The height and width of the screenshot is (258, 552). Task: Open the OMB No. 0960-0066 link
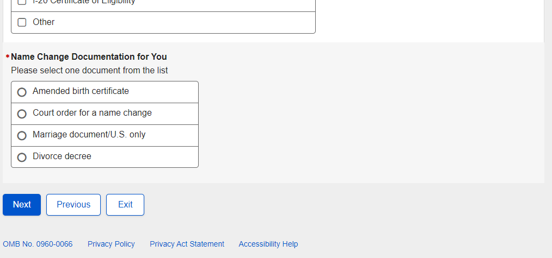pyautogui.click(x=38, y=244)
